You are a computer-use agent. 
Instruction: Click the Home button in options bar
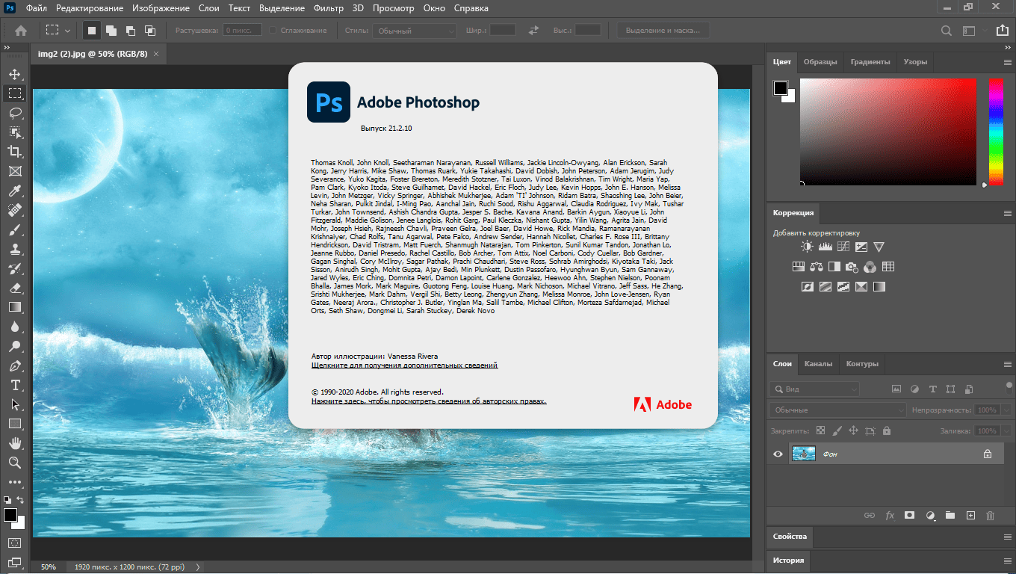tap(21, 31)
